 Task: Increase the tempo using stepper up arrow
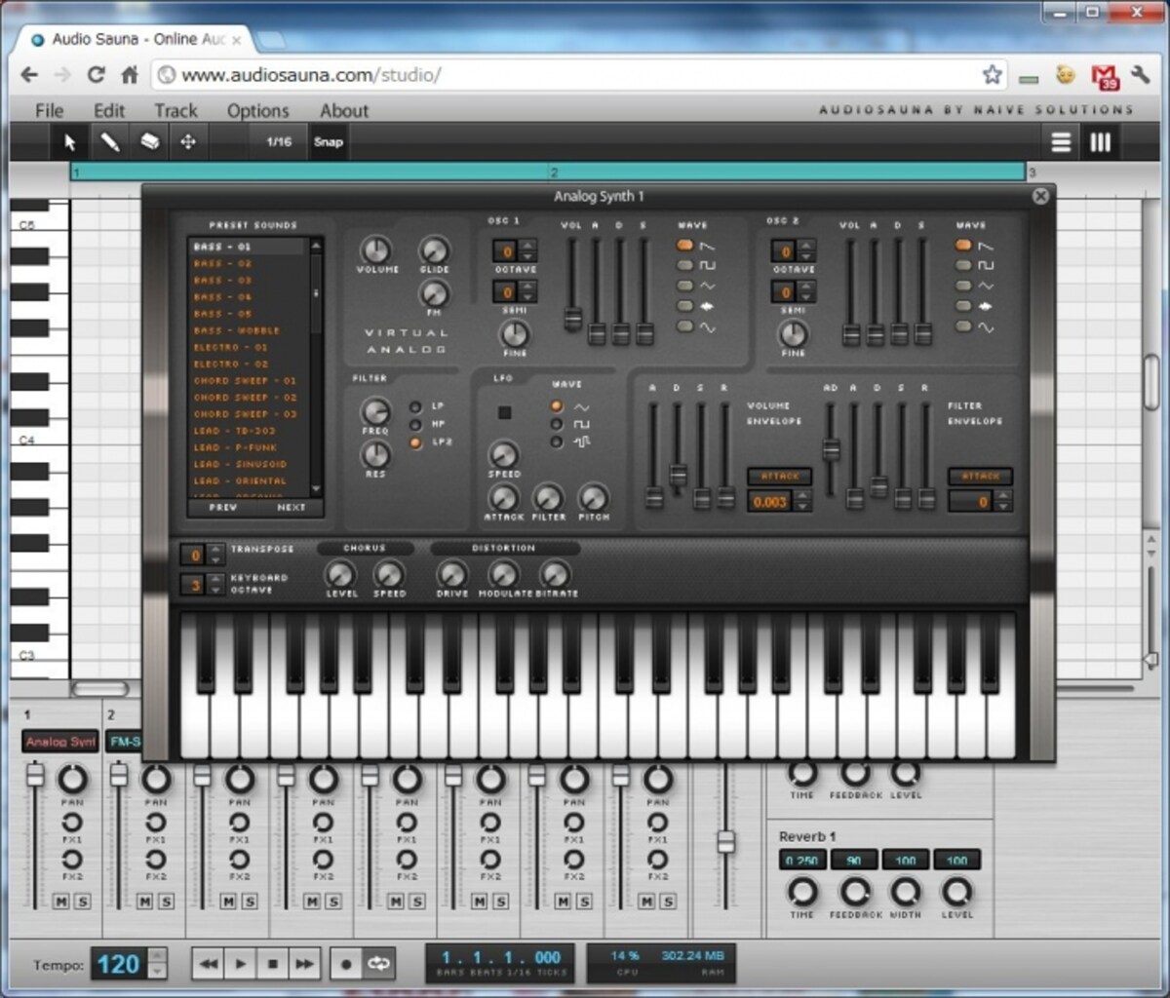coord(158,956)
